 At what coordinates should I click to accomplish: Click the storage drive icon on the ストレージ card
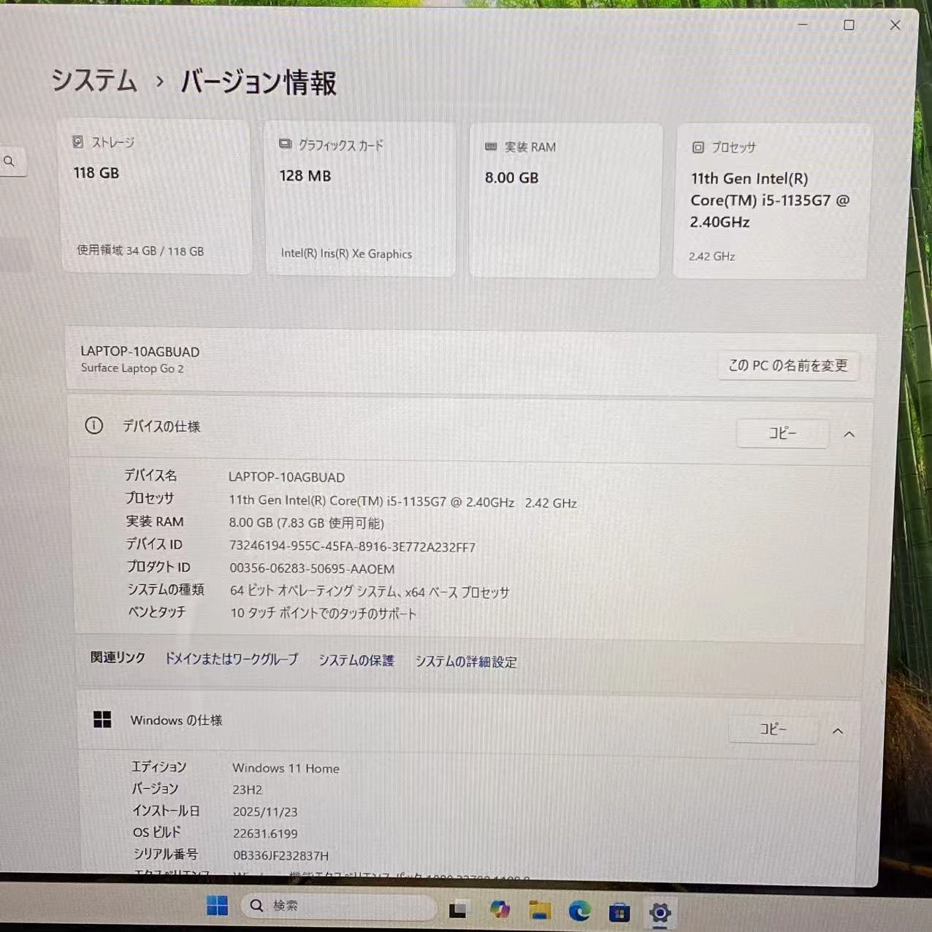tap(77, 141)
